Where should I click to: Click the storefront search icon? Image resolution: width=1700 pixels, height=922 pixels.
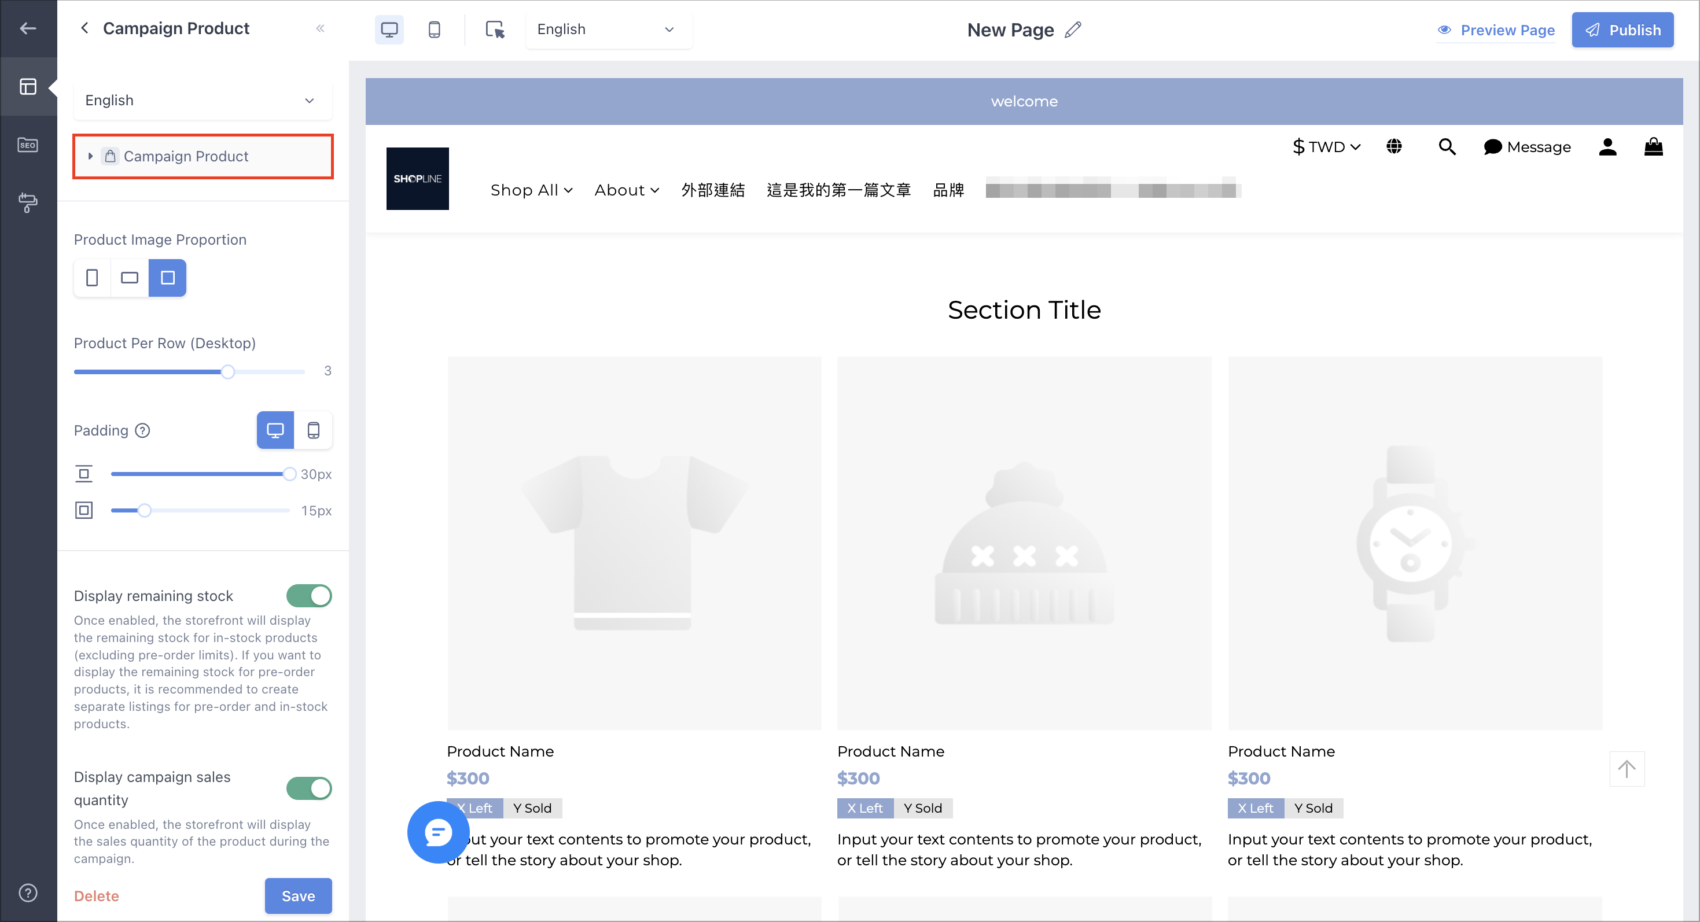pyautogui.click(x=1447, y=146)
